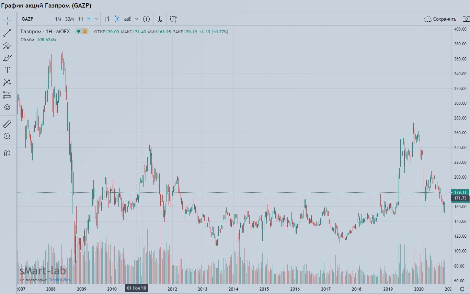Click the Объём volume indicator label
The height and width of the screenshot is (294, 470).
[27, 39]
